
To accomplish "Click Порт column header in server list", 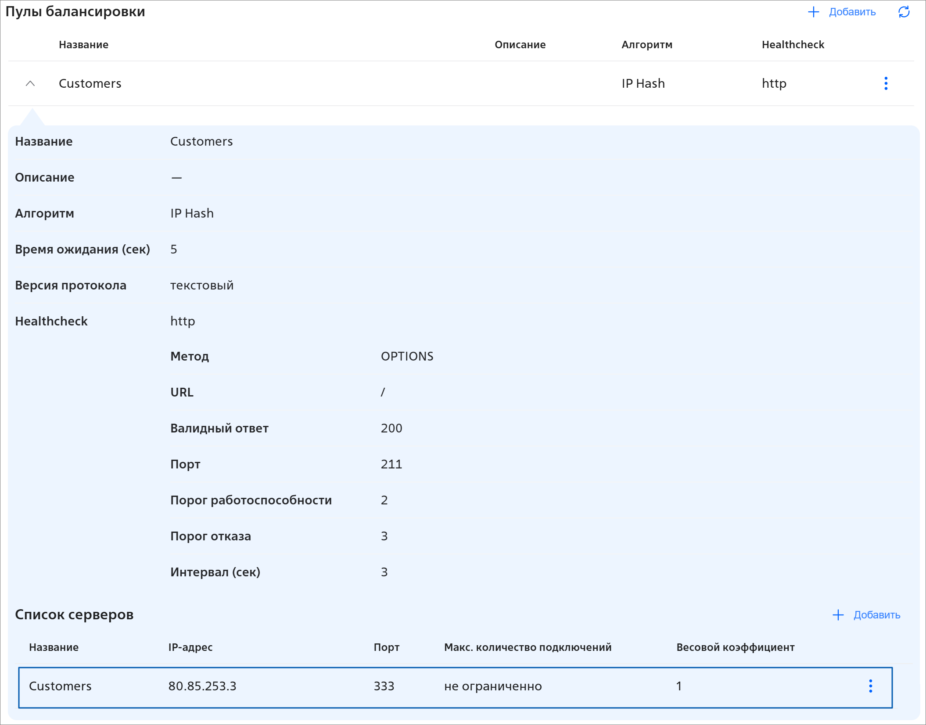I will pyautogui.click(x=386, y=647).
